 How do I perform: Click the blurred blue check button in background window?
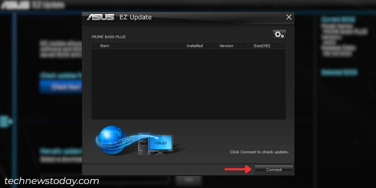61,87
